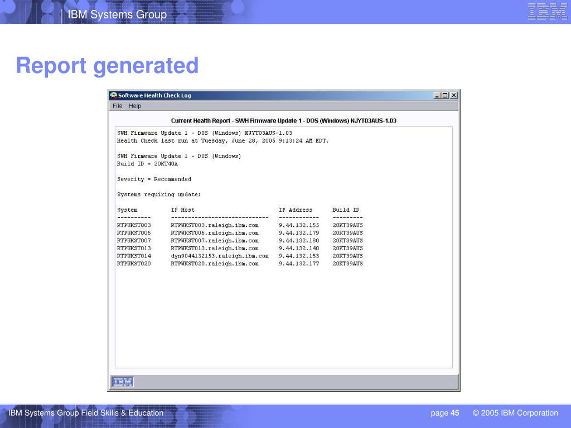Click Build ID '20KT39AUS' in the RTPWKST014 row

coord(347,256)
